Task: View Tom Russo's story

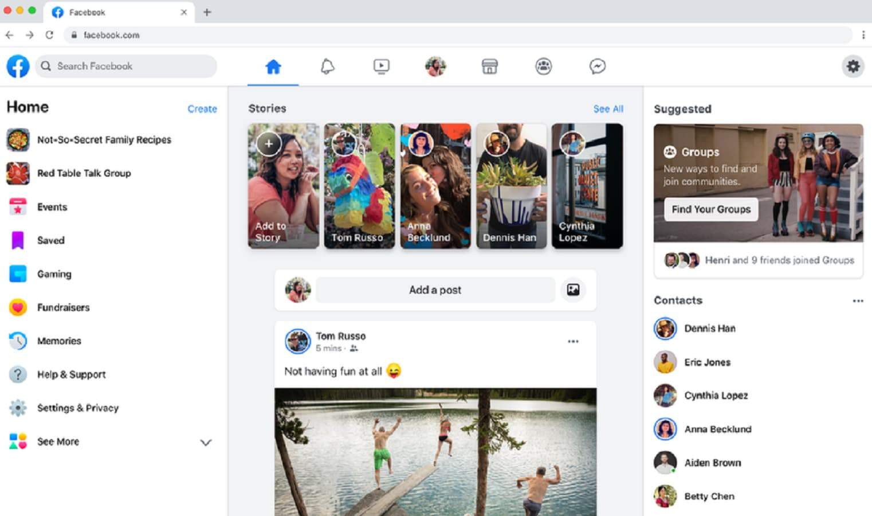Action: [x=360, y=186]
